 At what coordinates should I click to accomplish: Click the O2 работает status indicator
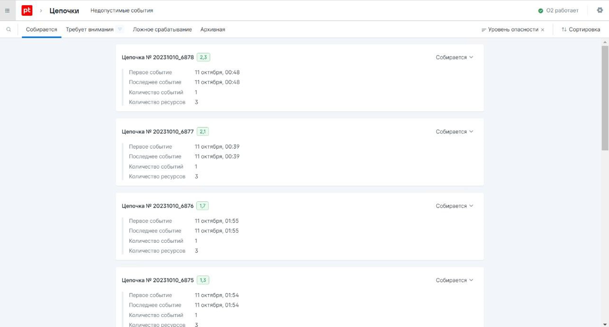pos(558,11)
